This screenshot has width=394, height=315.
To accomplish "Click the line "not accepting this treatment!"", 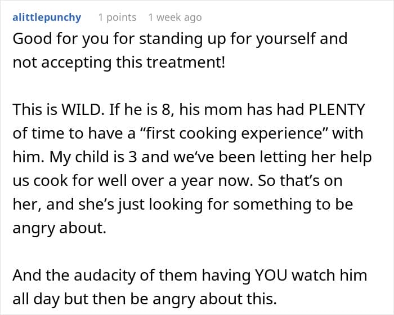I will (118, 63).
